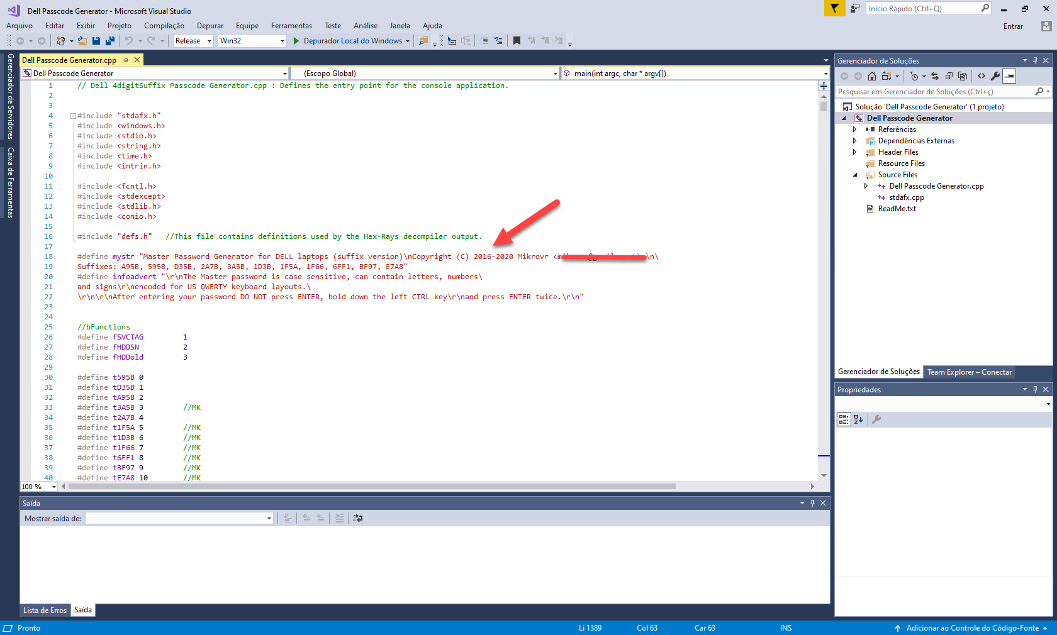The image size is (1057, 635).
Task: Collapse All items in Solution Explorer
Action: coord(949,76)
